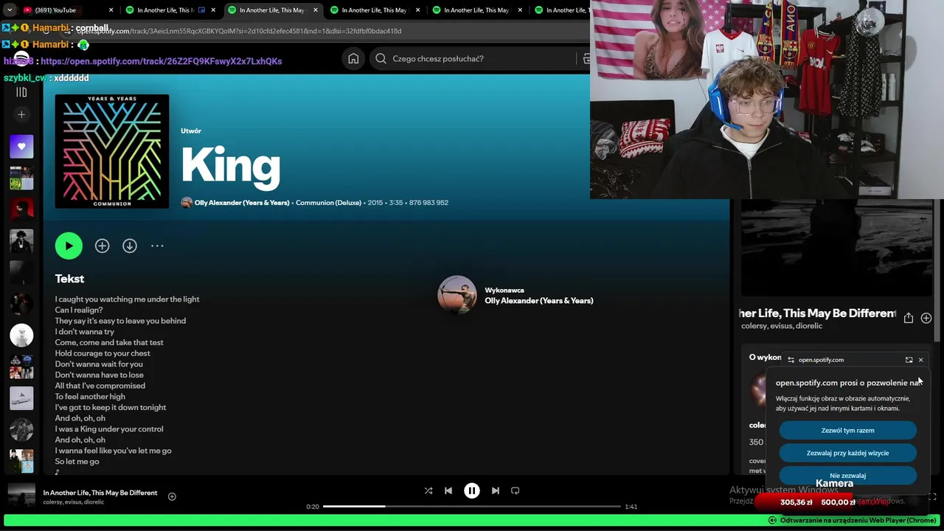Switch to the second tab, a Spotify tab with PiP icon
944x531 pixels.
[170, 10]
